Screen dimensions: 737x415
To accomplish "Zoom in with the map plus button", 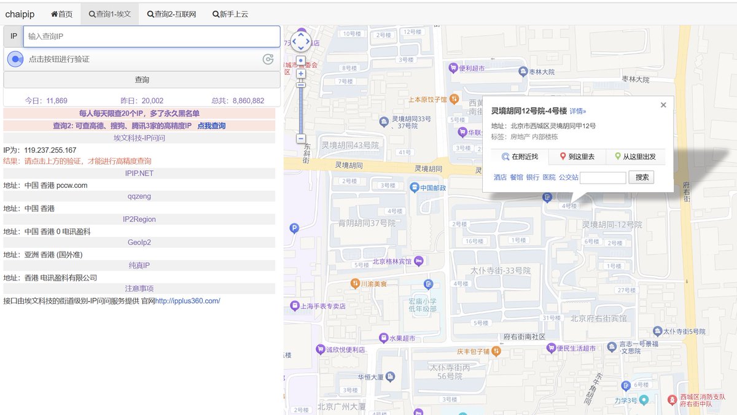I will pyautogui.click(x=301, y=74).
